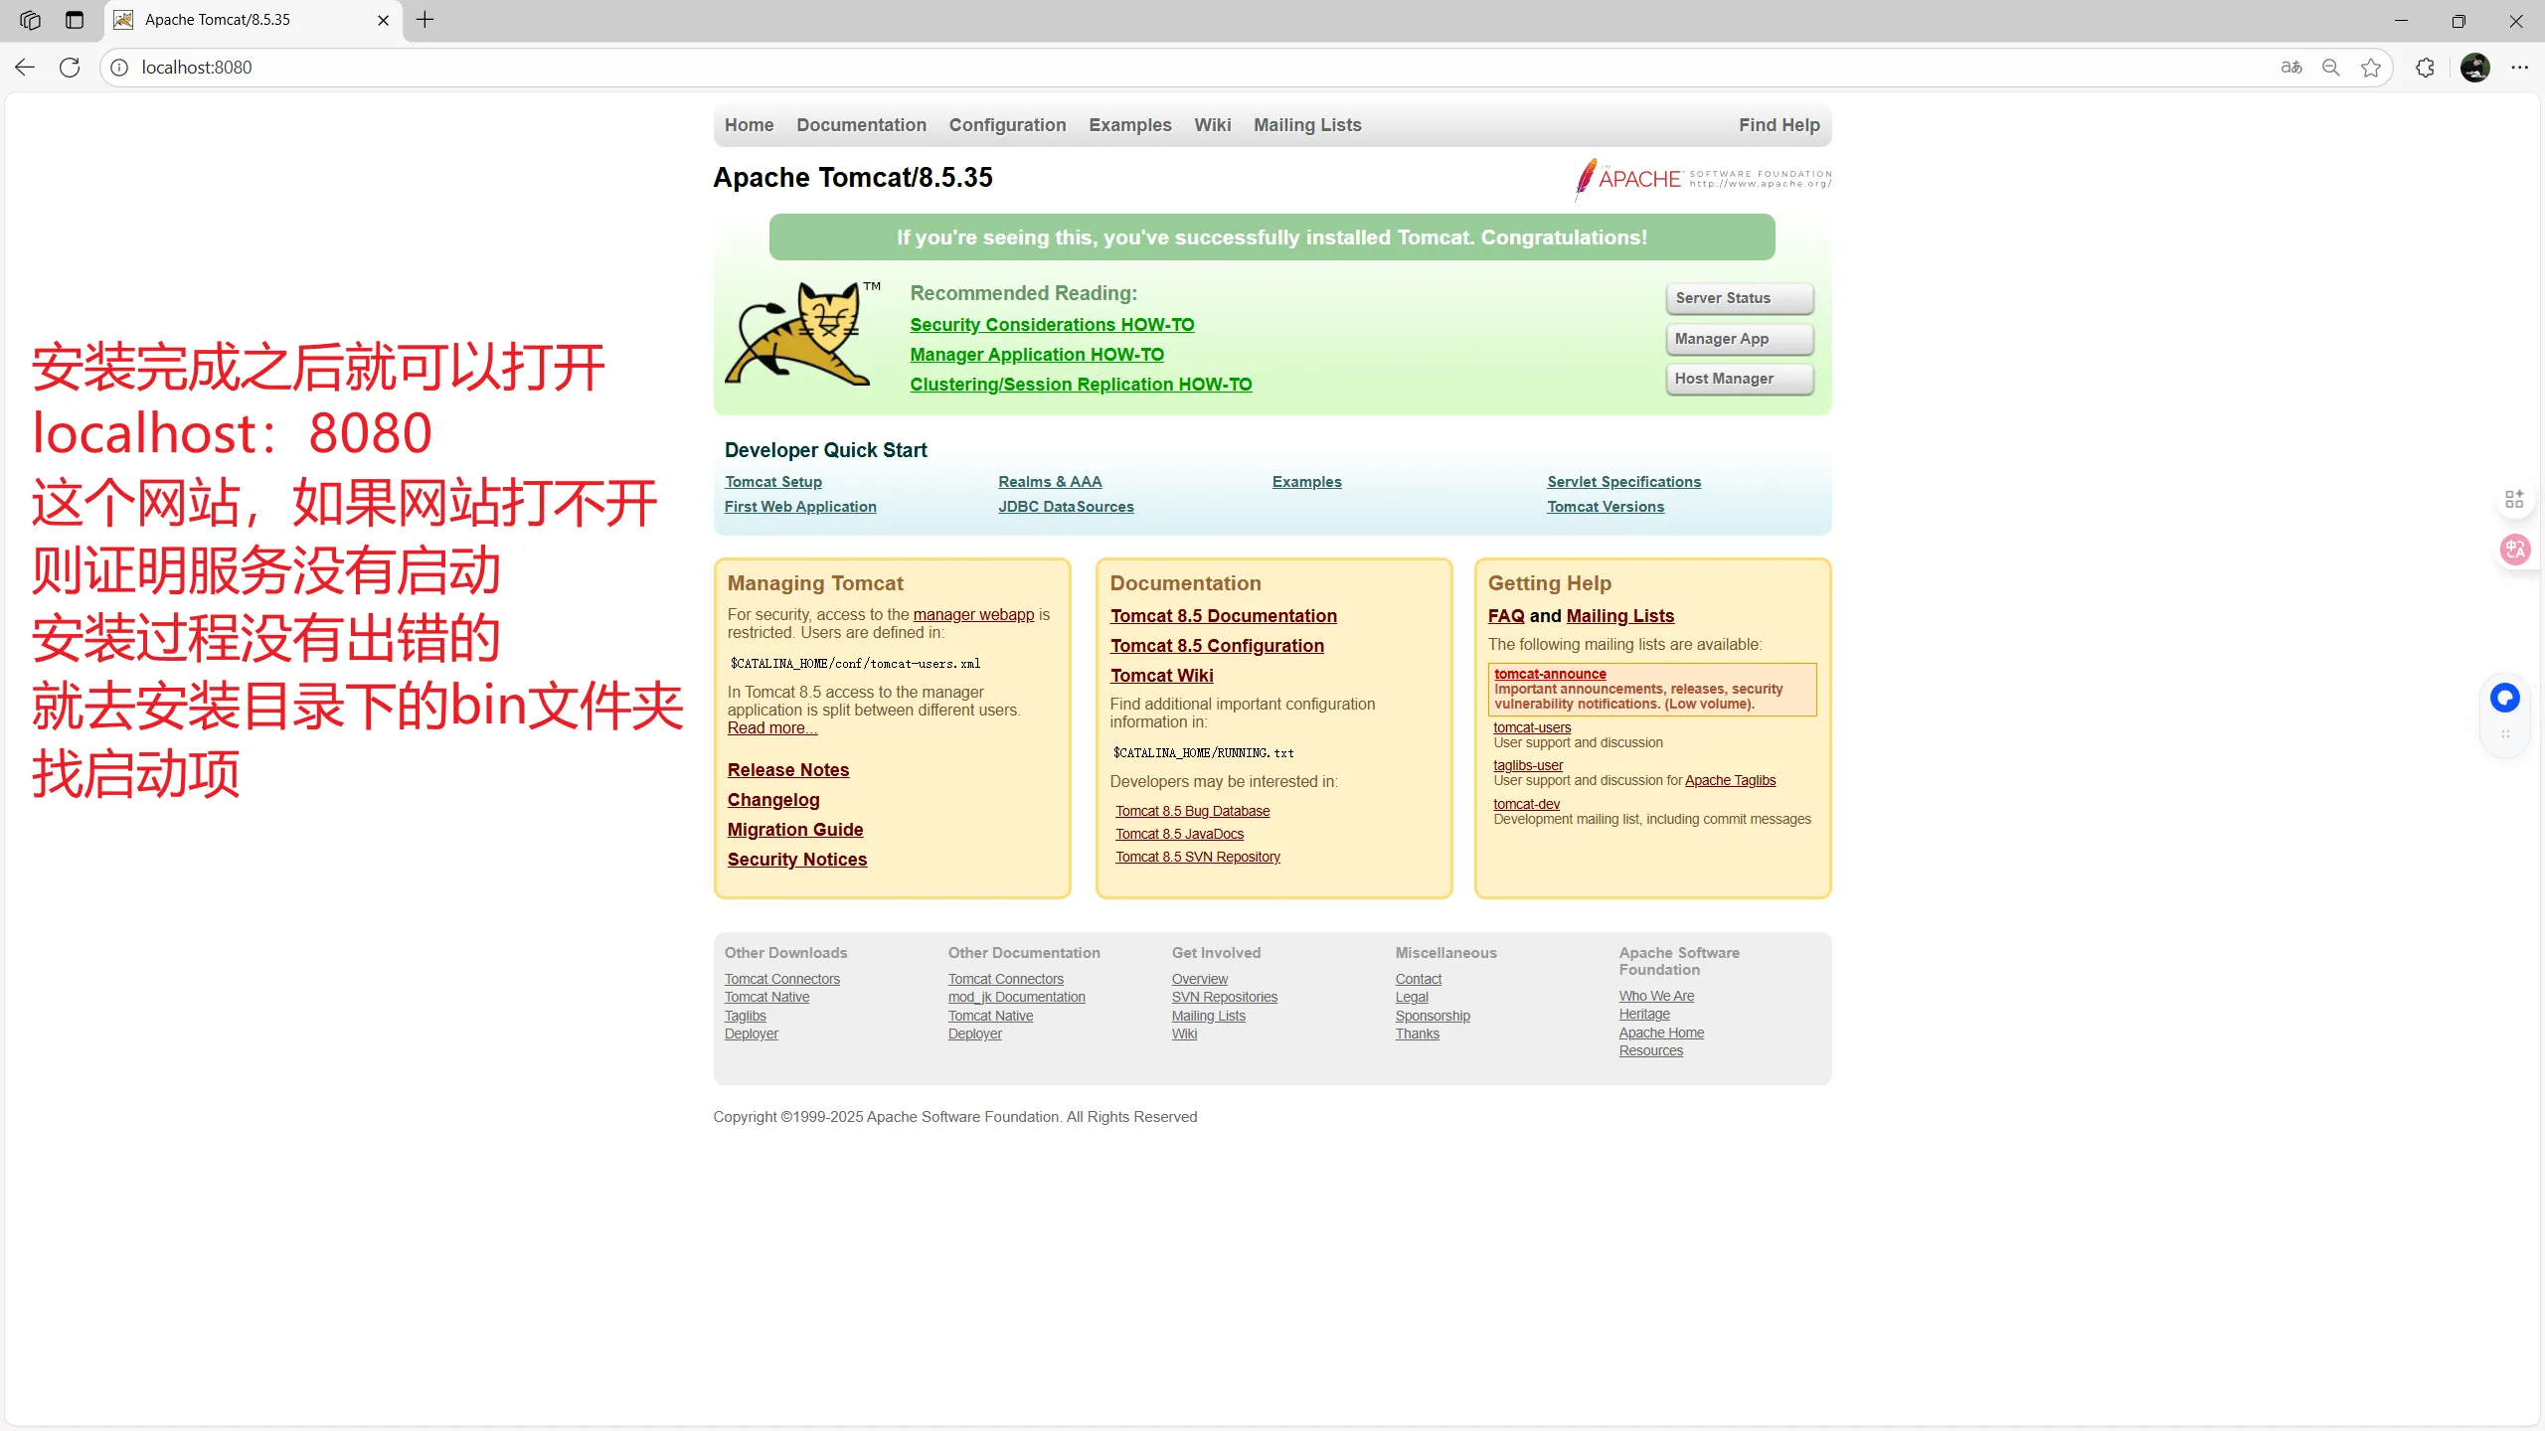
Task: View site information icon in address bar
Action: [119, 68]
